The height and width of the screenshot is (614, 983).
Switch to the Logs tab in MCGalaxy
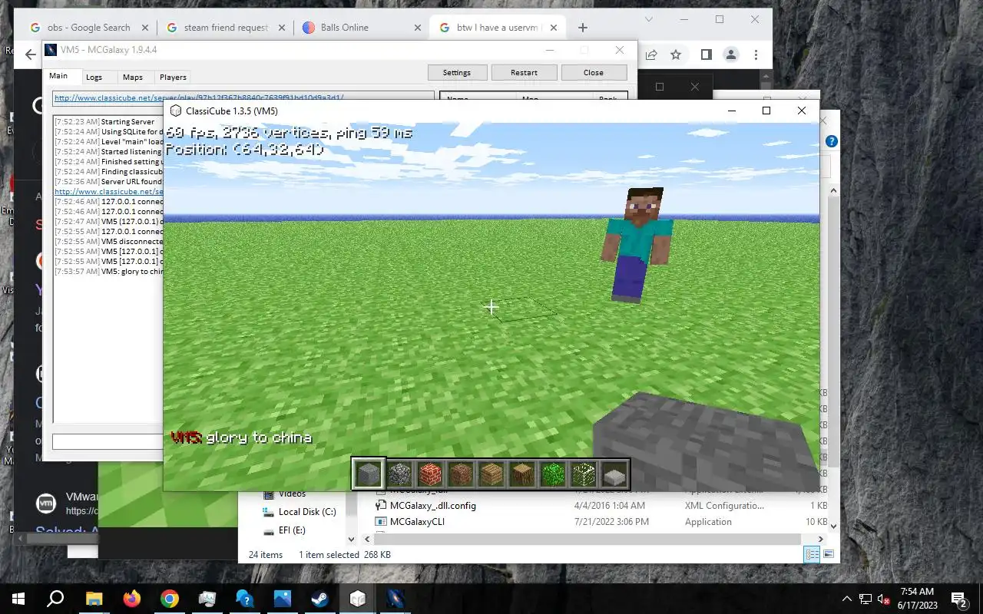click(x=94, y=77)
